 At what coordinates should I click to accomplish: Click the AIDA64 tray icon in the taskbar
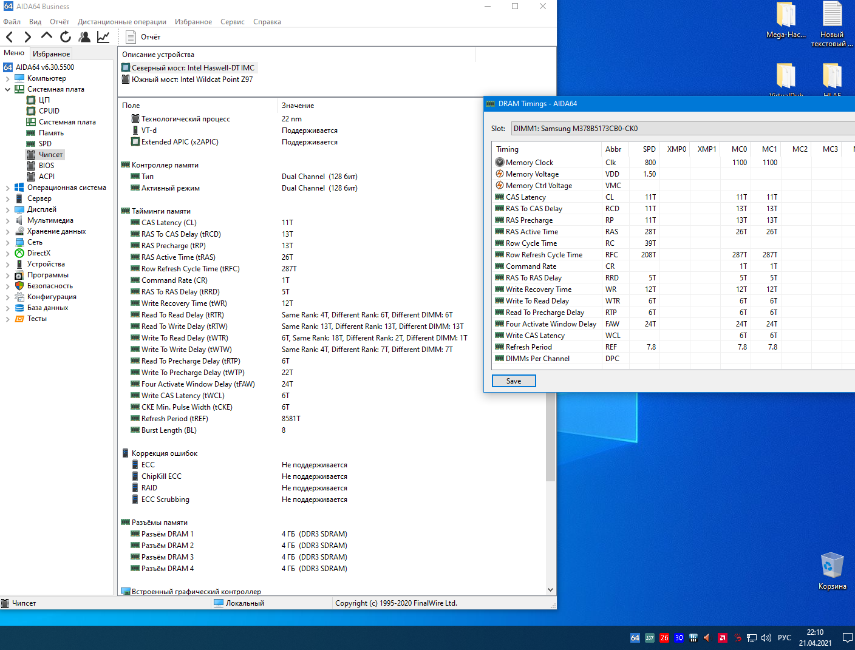click(635, 638)
